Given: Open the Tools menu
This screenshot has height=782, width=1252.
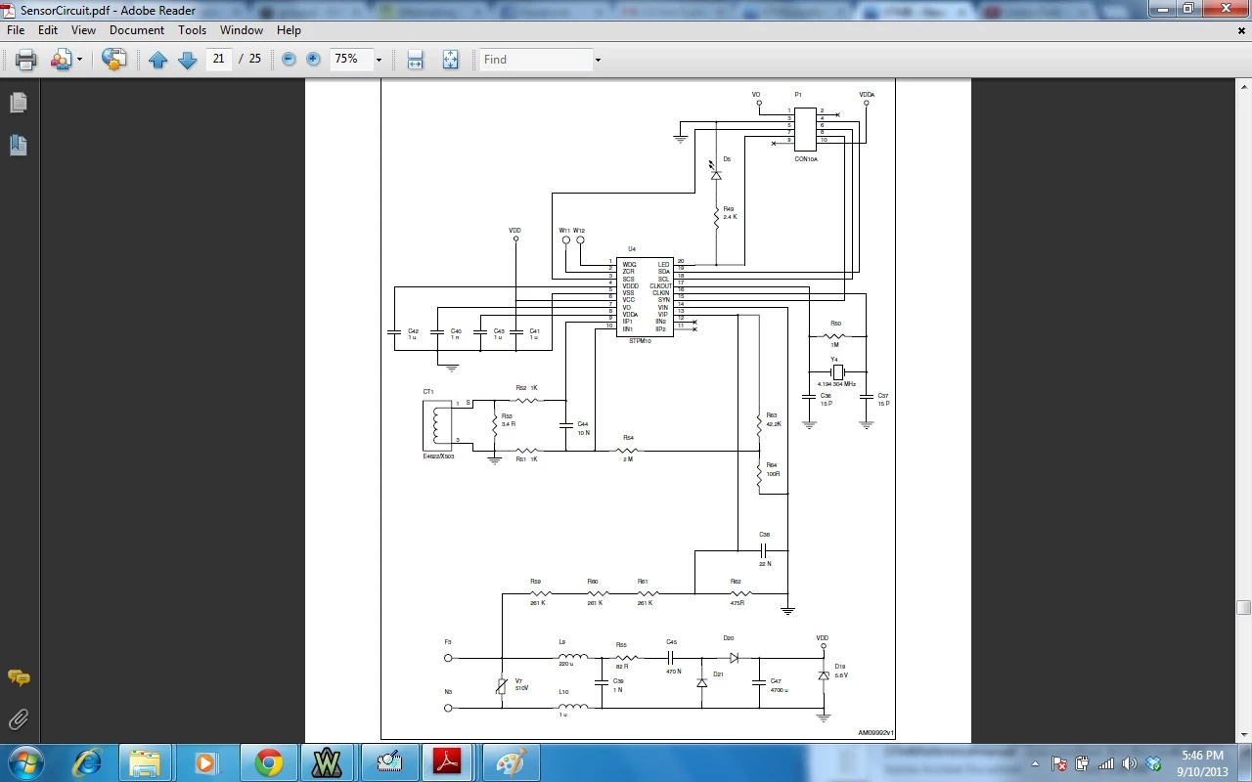Looking at the screenshot, I should (x=192, y=30).
